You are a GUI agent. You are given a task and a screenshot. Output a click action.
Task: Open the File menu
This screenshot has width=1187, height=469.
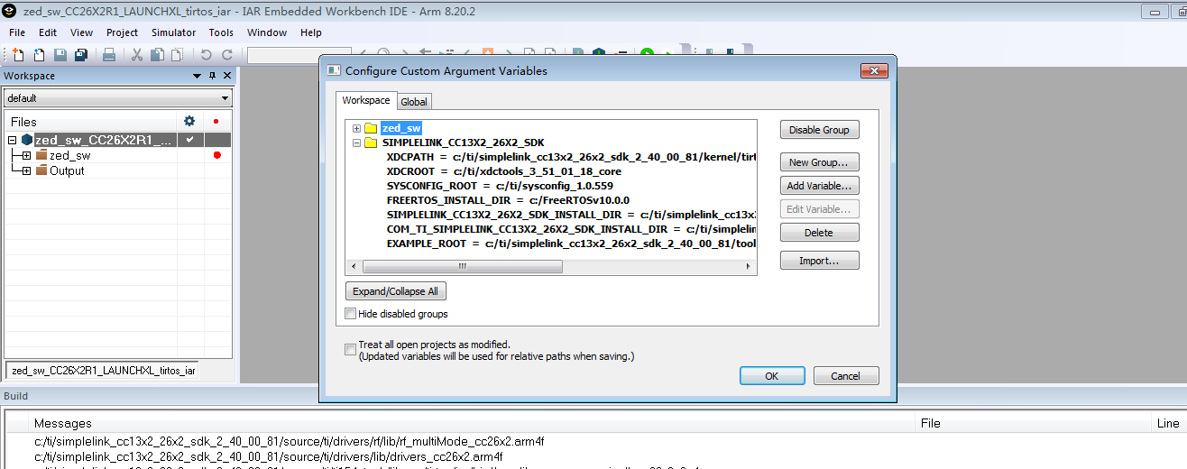pos(17,32)
